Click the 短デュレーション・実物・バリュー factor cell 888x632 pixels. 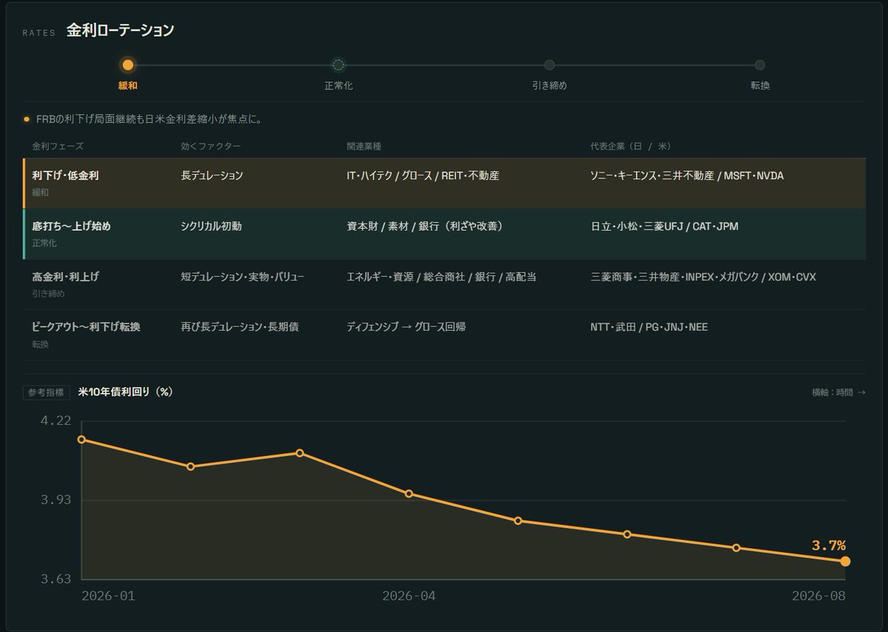tap(243, 277)
